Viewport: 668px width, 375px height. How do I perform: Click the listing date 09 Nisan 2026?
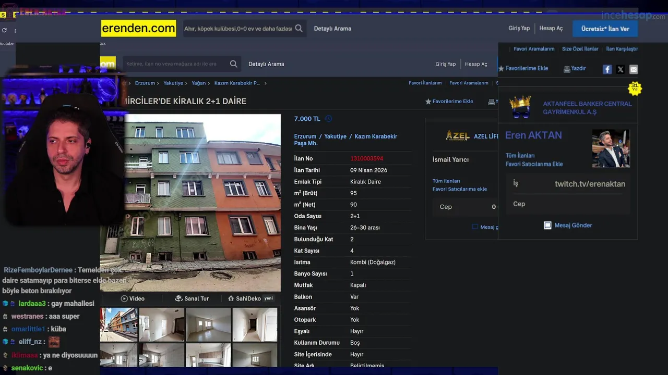(x=368, y=170)
